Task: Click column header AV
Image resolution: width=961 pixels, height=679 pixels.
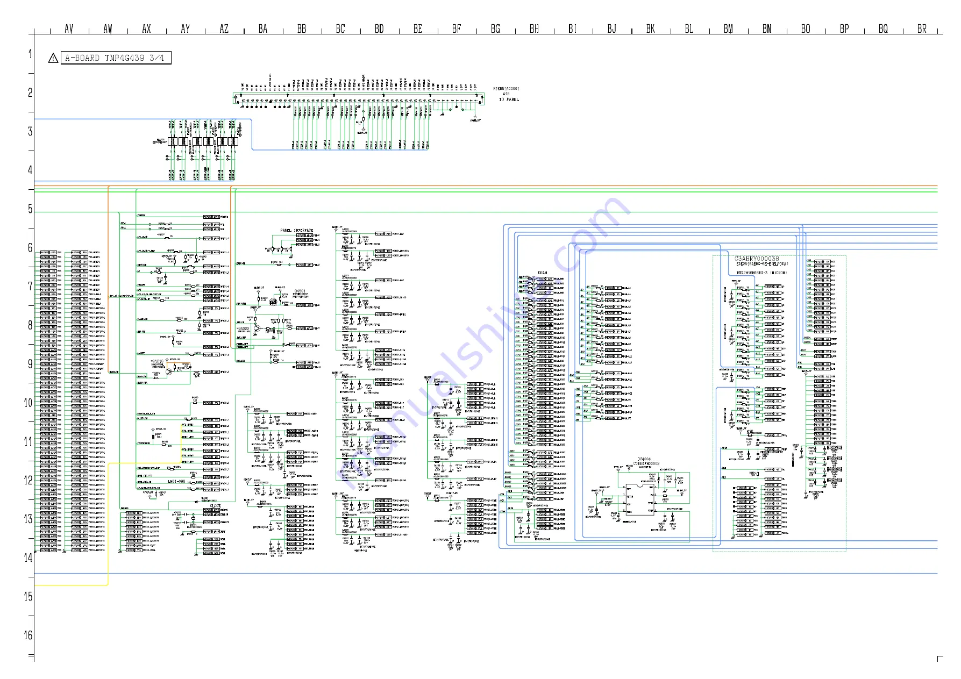Action: pos(69,29)
